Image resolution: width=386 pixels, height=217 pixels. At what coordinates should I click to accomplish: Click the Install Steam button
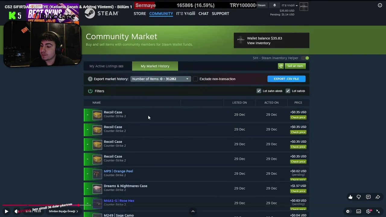coord(261,5)
